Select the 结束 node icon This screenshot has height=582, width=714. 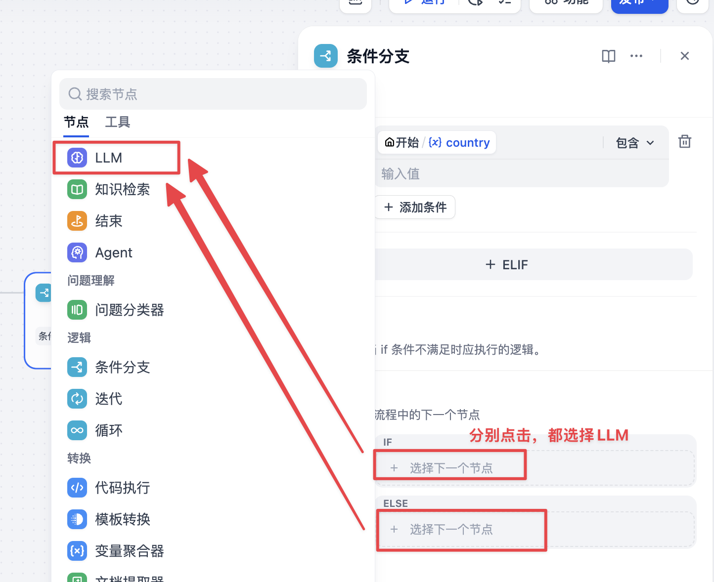pyautogui.click(x=77, y=221)
